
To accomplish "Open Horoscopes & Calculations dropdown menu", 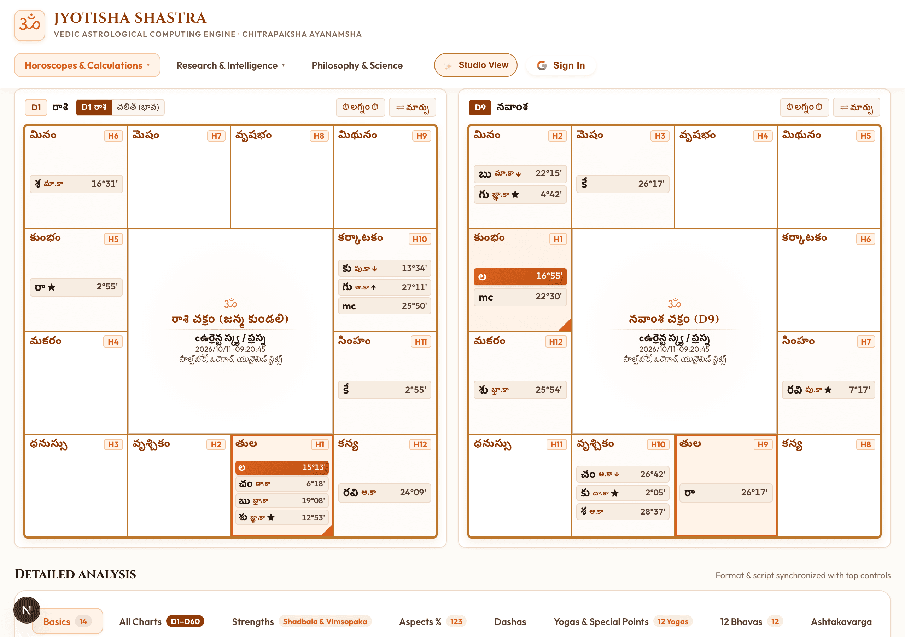I will point(87,65).
